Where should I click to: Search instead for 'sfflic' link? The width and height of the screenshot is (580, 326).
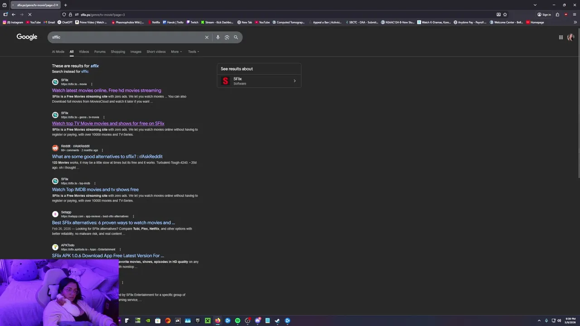[85, 72]
